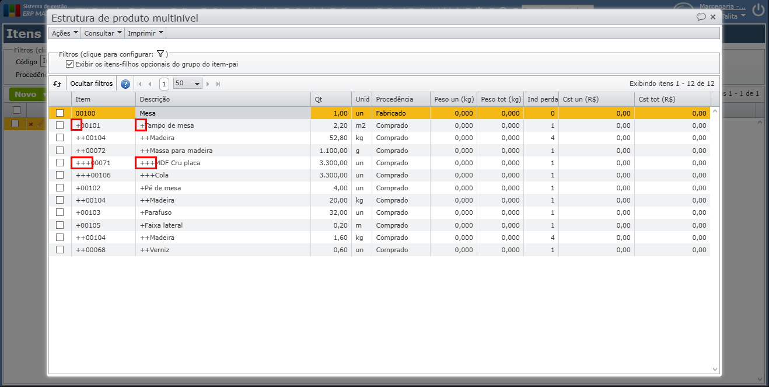
Task: Click the filter funnel icon to configure filters
Action: 160,54
